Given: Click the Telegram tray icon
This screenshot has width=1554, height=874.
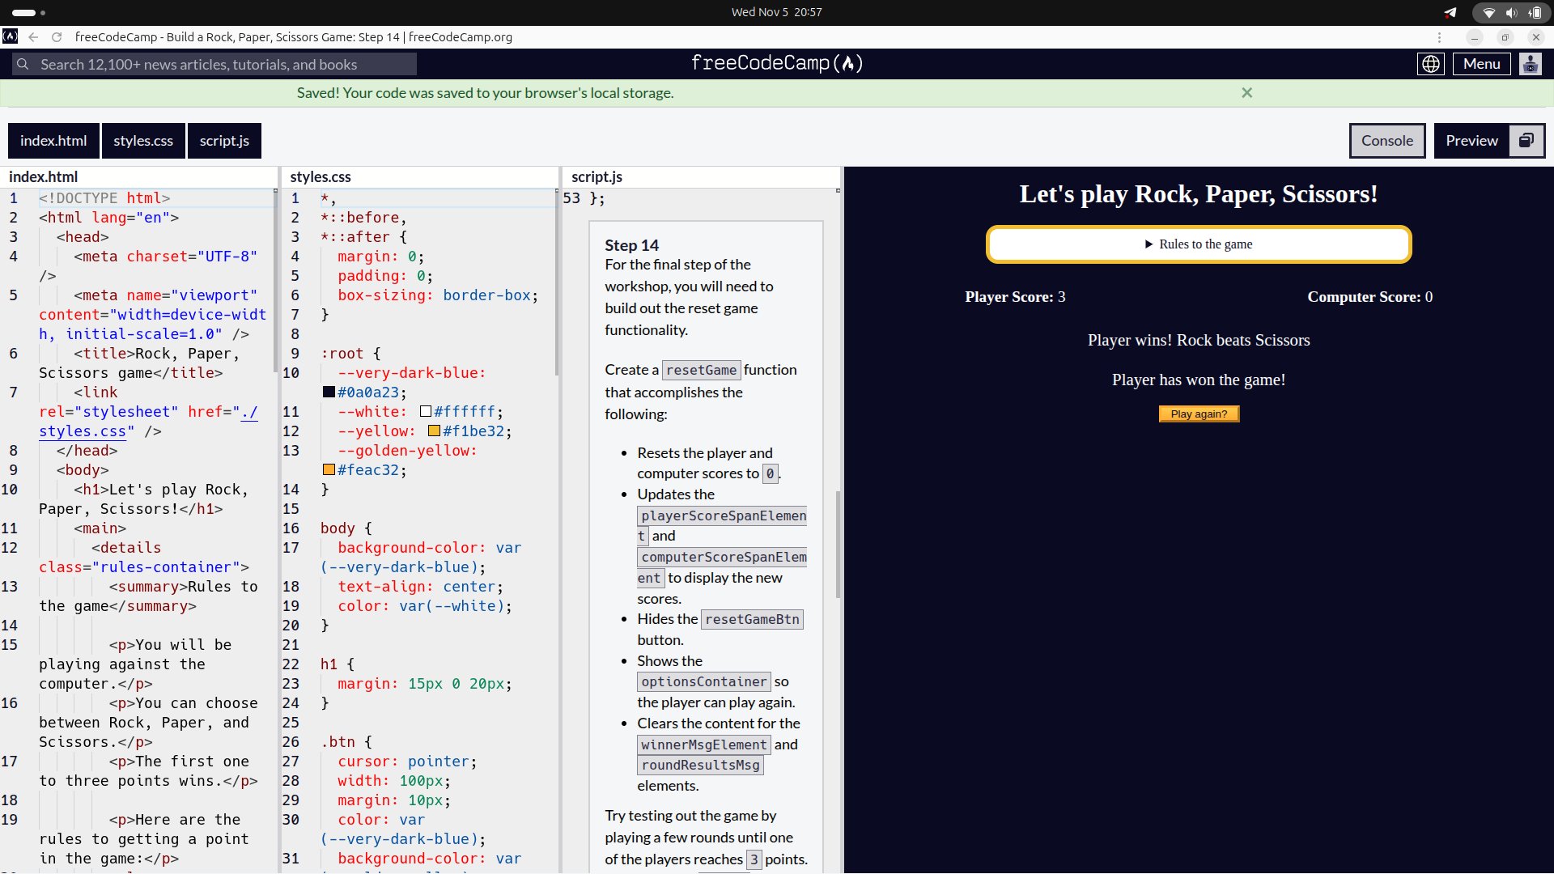Looking at the screenshot, I should [x=1450, y=12].
